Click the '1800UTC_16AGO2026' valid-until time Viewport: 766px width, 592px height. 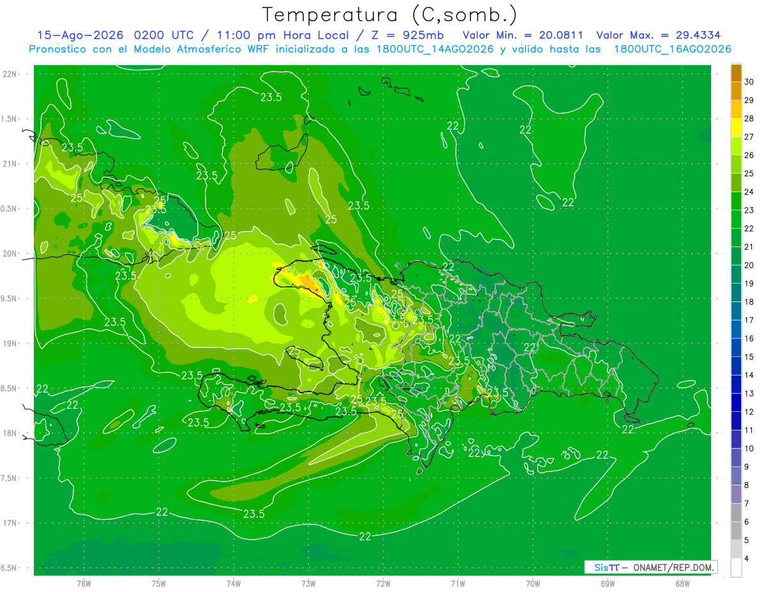pyautogui.click(x=672, y=49)
